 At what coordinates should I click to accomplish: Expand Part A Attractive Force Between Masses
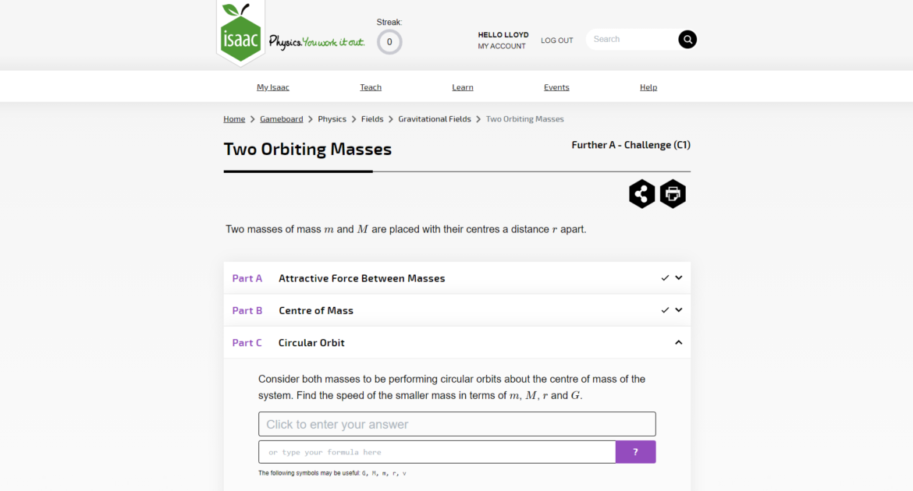(x=457, y=278)
